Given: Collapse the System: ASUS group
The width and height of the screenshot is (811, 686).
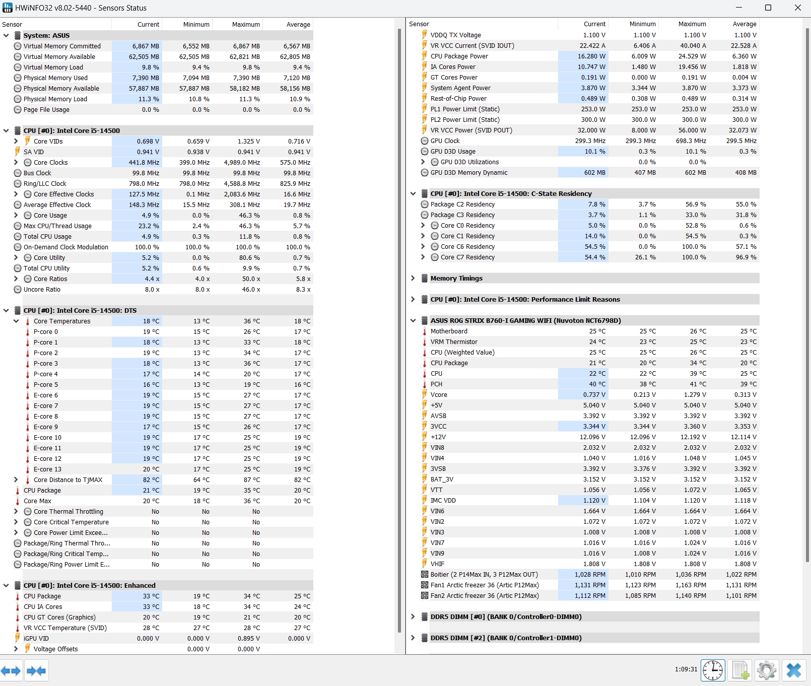Looking at the screenshot, I should click(x=6, y=35).
